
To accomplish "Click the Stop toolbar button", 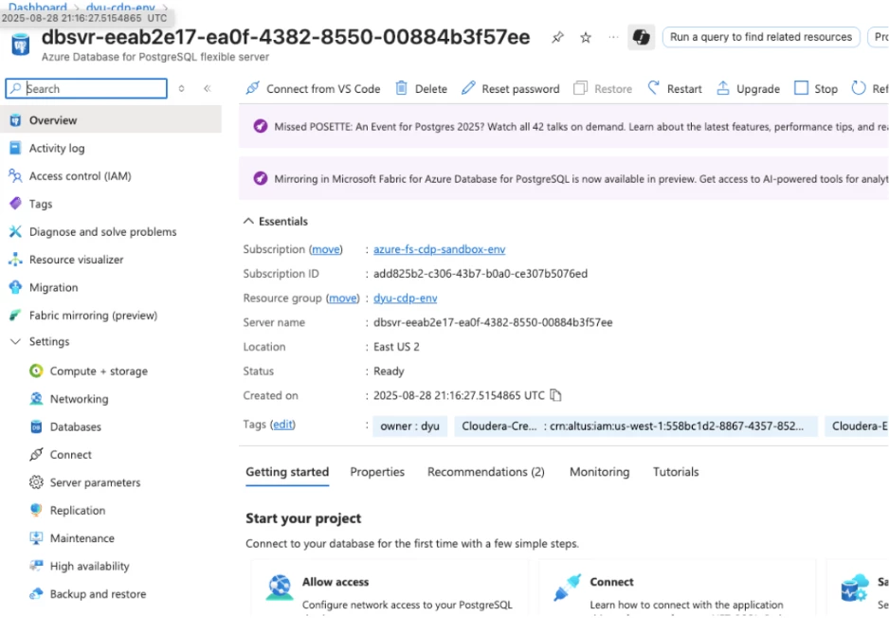I will pyautogui.click(x=816, y=88).
